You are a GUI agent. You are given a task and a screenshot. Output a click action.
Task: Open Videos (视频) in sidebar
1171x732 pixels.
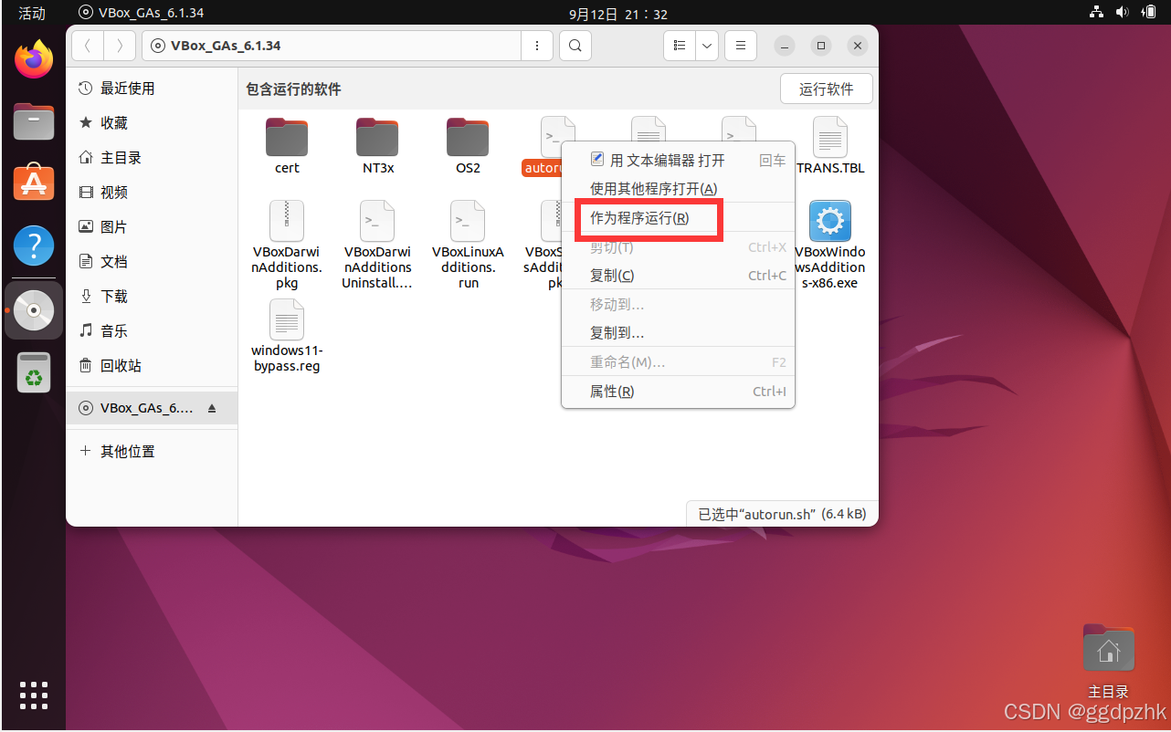pos(152,193)
